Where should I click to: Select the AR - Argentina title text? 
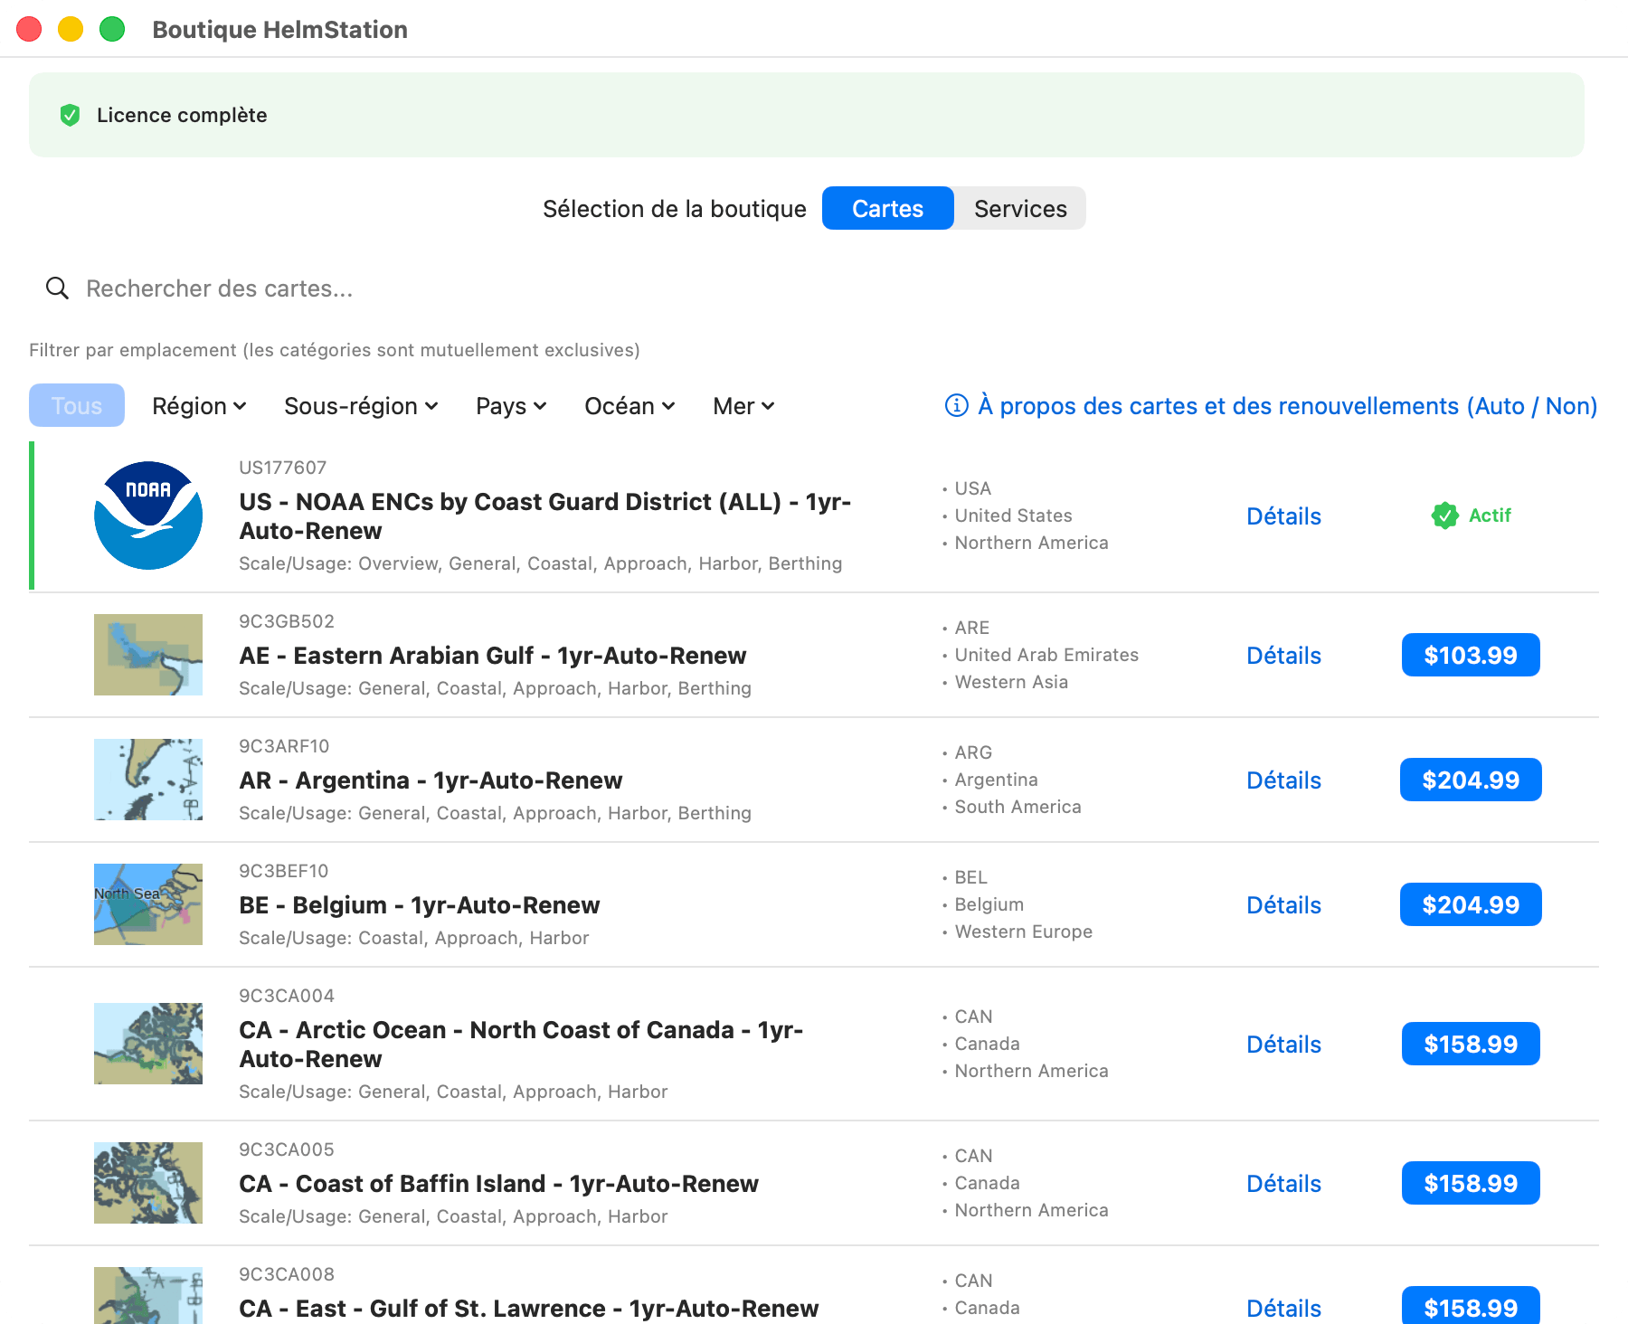tap(431, 780)
